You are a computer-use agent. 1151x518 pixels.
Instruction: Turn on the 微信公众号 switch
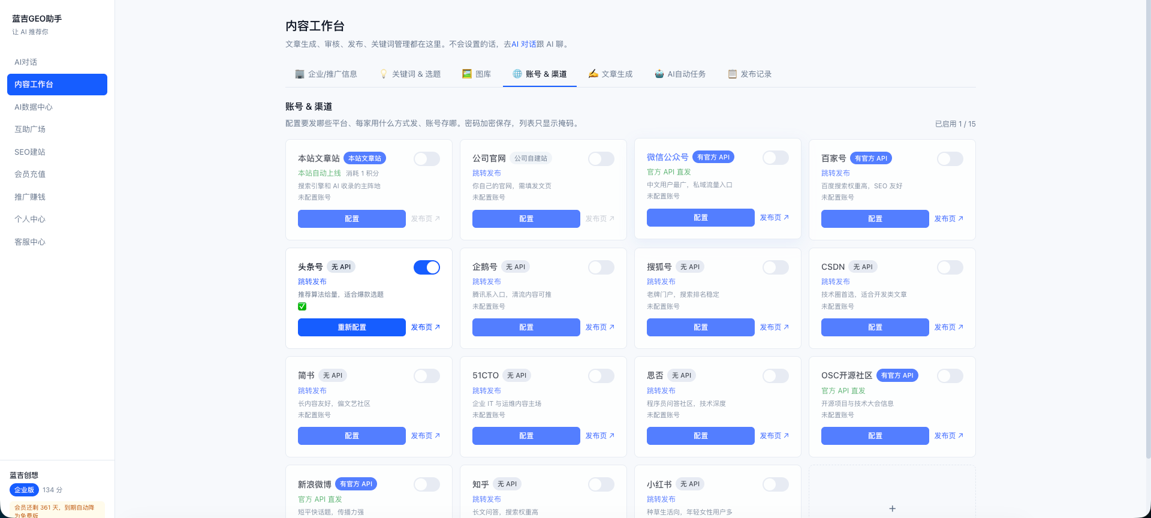776,158
